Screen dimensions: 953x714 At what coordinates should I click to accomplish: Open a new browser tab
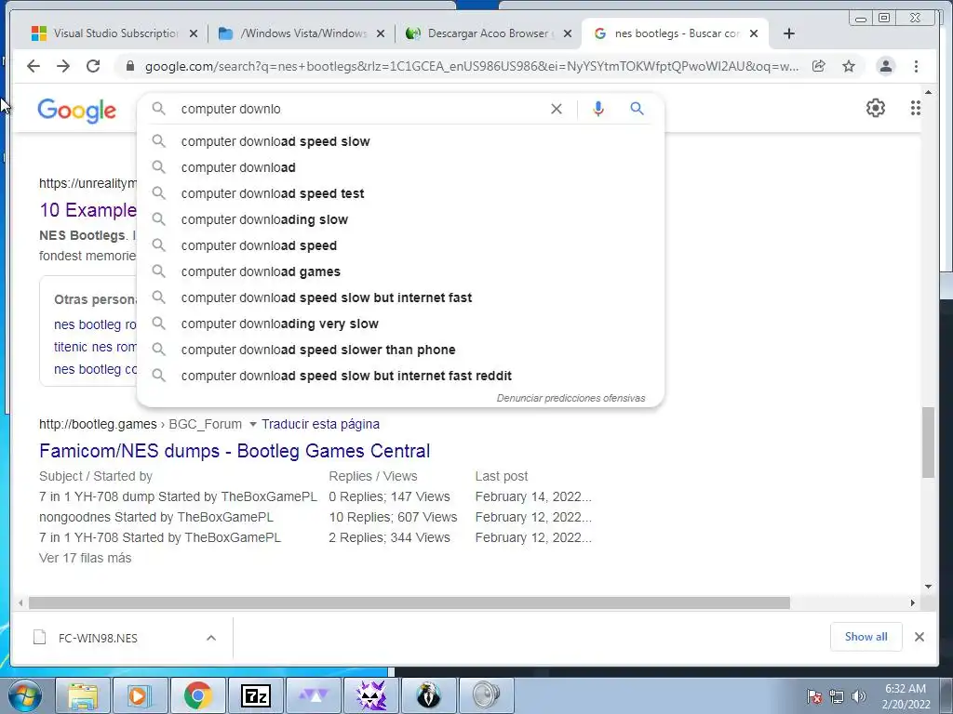(x=789, y=33)
